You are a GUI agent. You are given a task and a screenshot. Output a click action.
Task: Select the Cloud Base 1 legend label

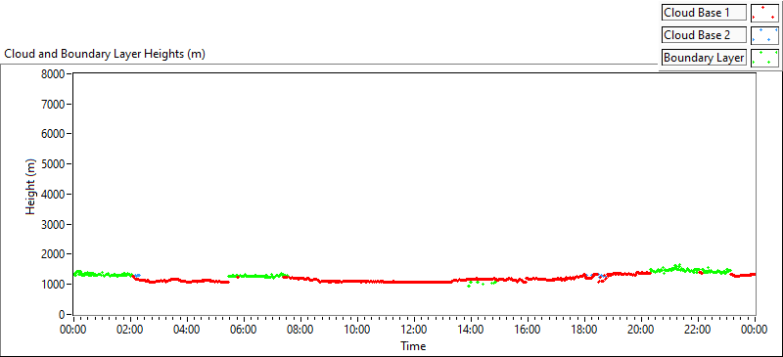click(x=704, y=13)
